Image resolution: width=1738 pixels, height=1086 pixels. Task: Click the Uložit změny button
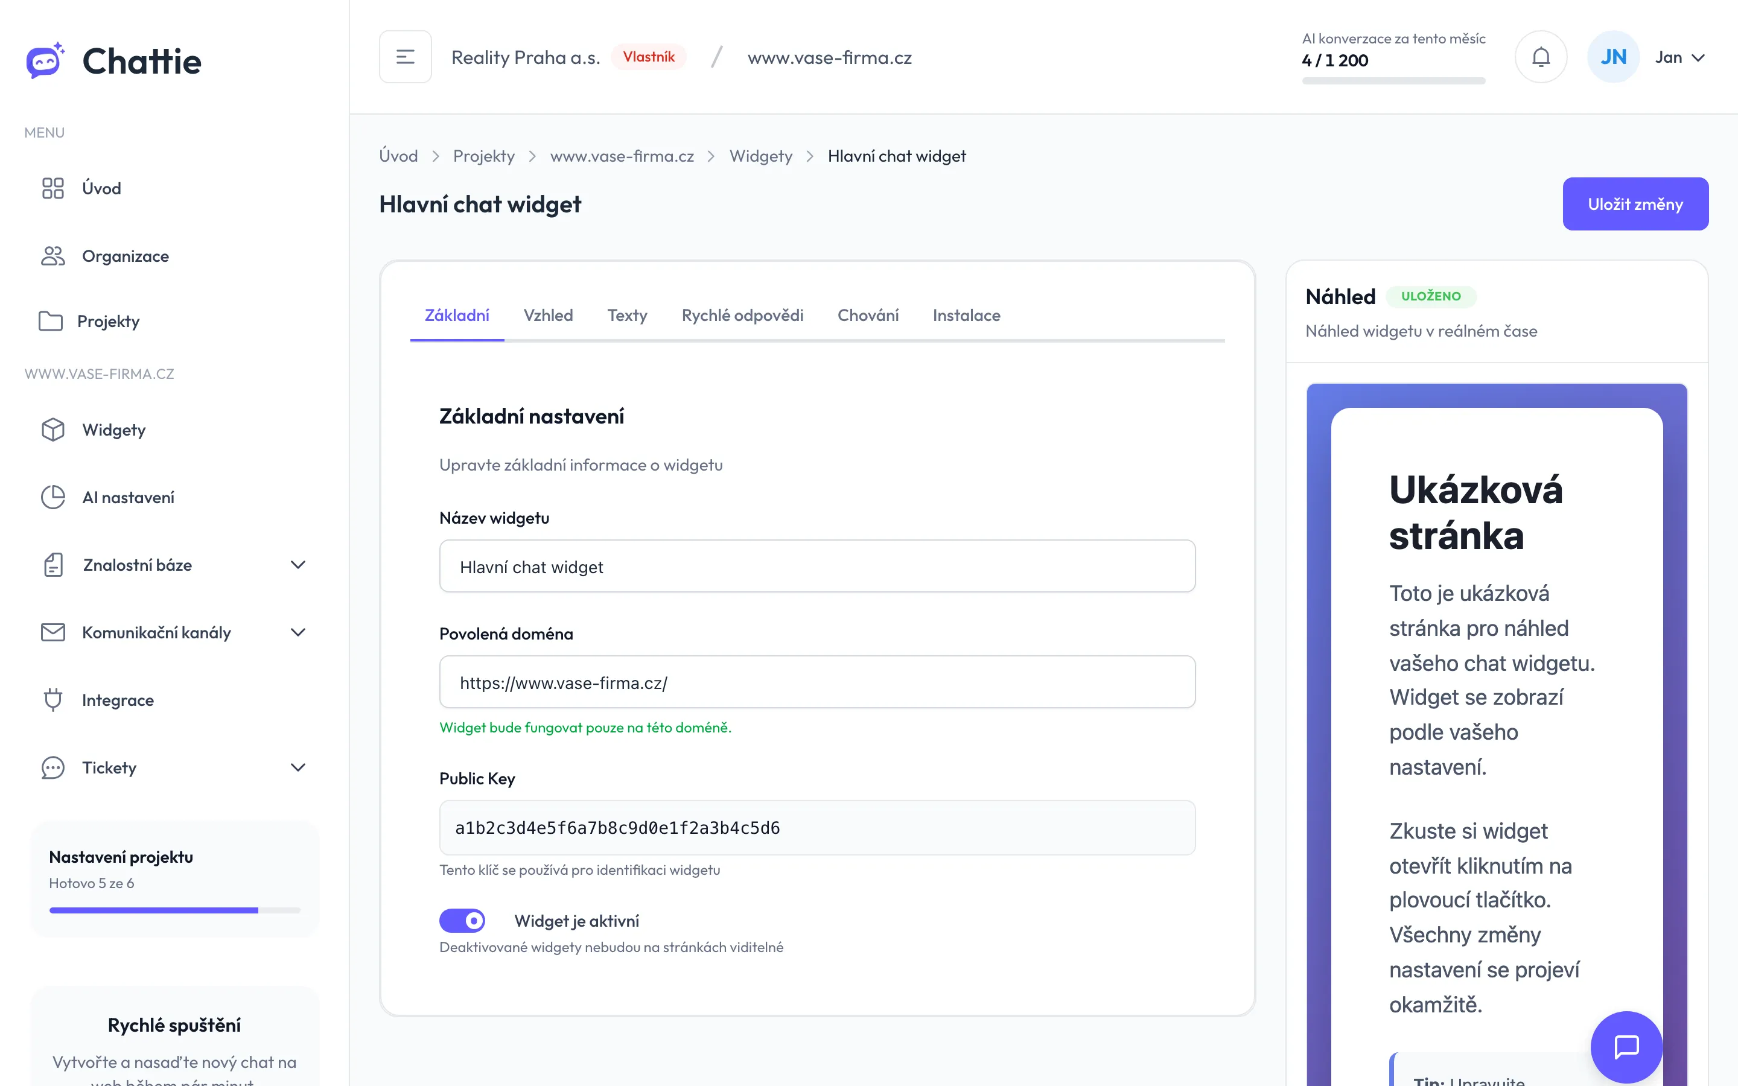coord(1635,204)
